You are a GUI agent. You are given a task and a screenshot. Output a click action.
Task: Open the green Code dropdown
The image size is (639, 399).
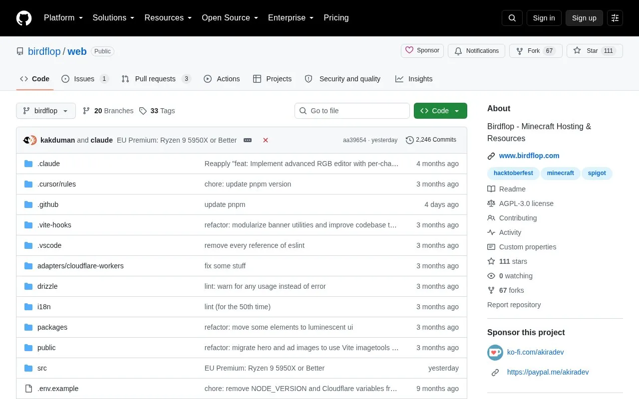[440, 111]
